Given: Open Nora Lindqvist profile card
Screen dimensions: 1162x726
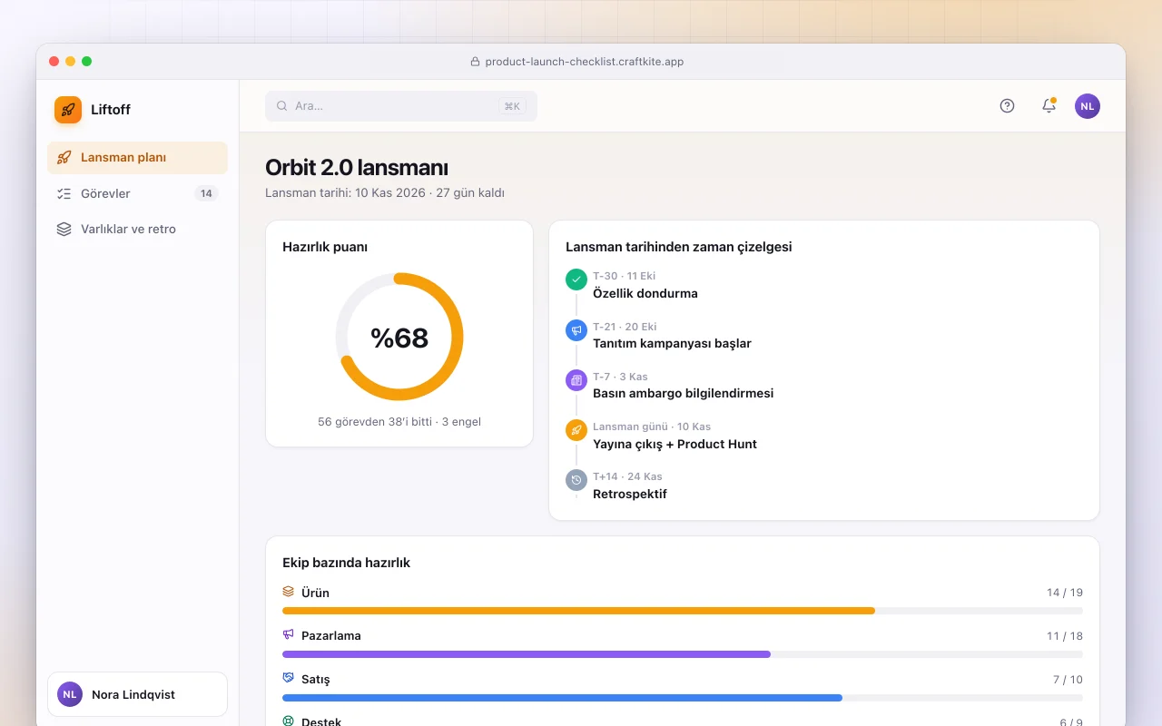Looking at the screenshot, I should [137, 694].
